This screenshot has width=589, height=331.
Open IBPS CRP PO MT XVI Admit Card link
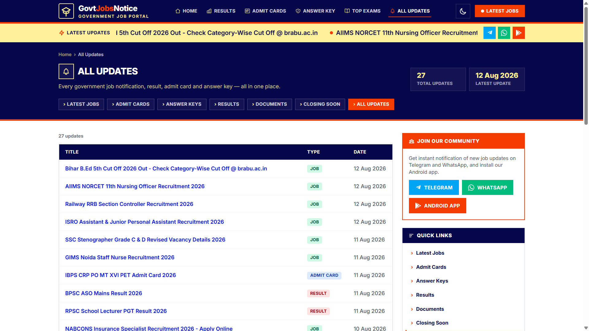click(x=121, y=275)
